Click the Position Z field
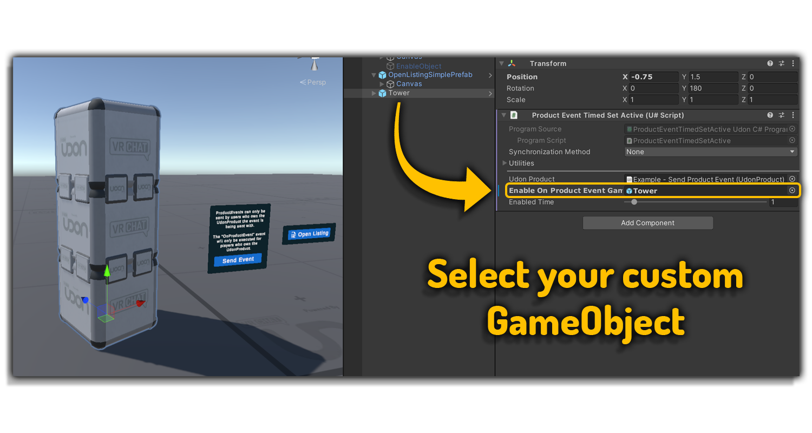This screenshot has width=812, height=433. point(772,77)
